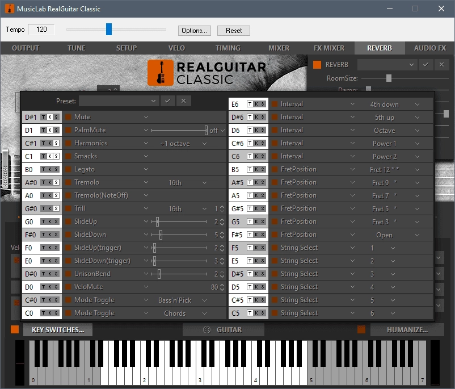Click the Options... button
455x389 pixels.
[194, 31]
